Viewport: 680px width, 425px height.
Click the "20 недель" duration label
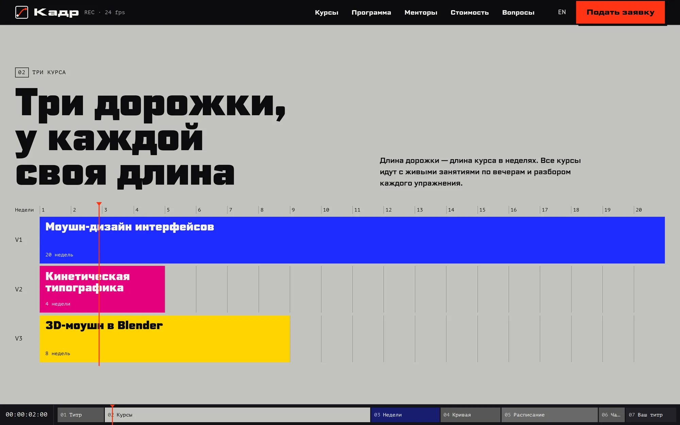(60, 255)
